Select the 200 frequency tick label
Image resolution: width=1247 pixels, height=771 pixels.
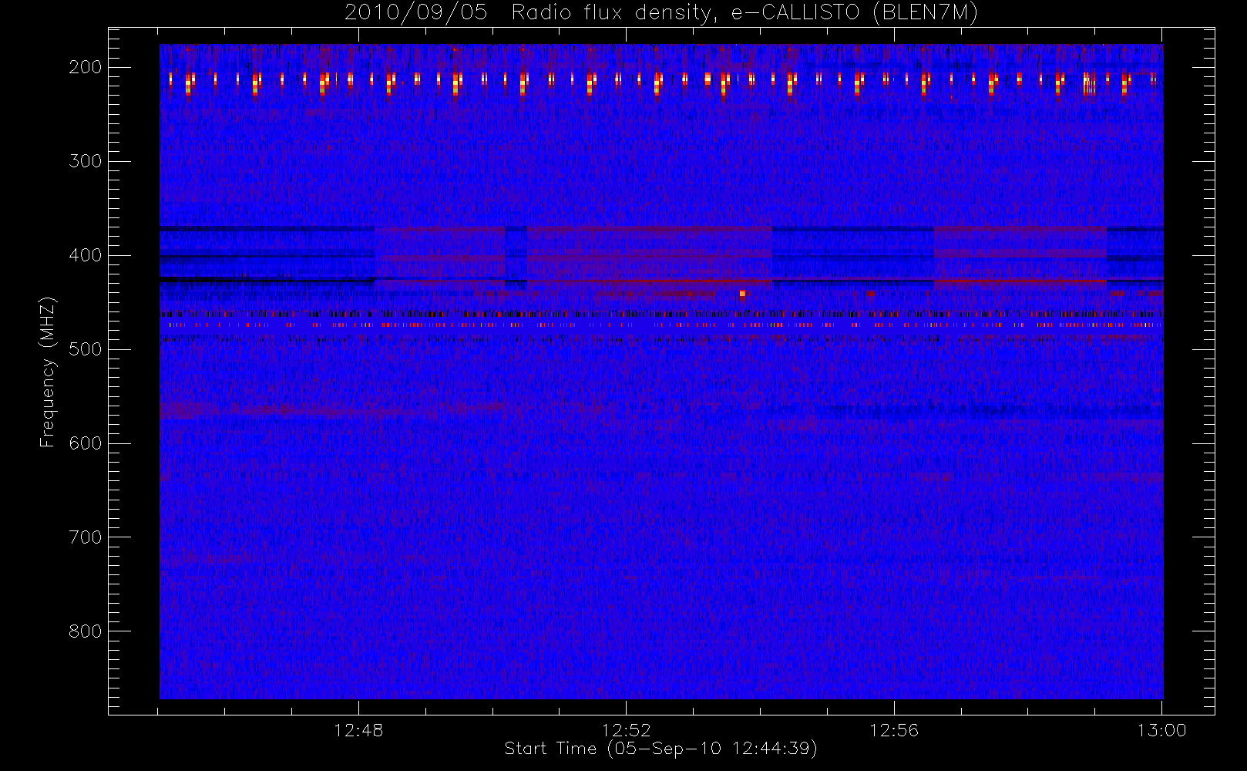[x=85, y=67]
